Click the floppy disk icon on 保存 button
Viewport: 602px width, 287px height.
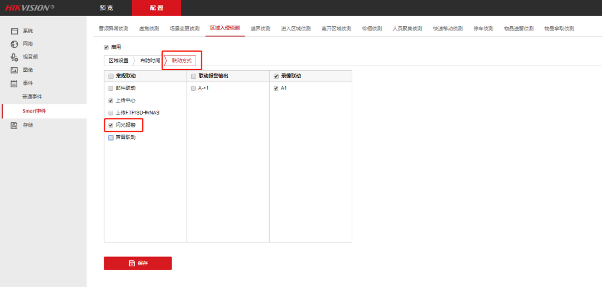(132, 263)
